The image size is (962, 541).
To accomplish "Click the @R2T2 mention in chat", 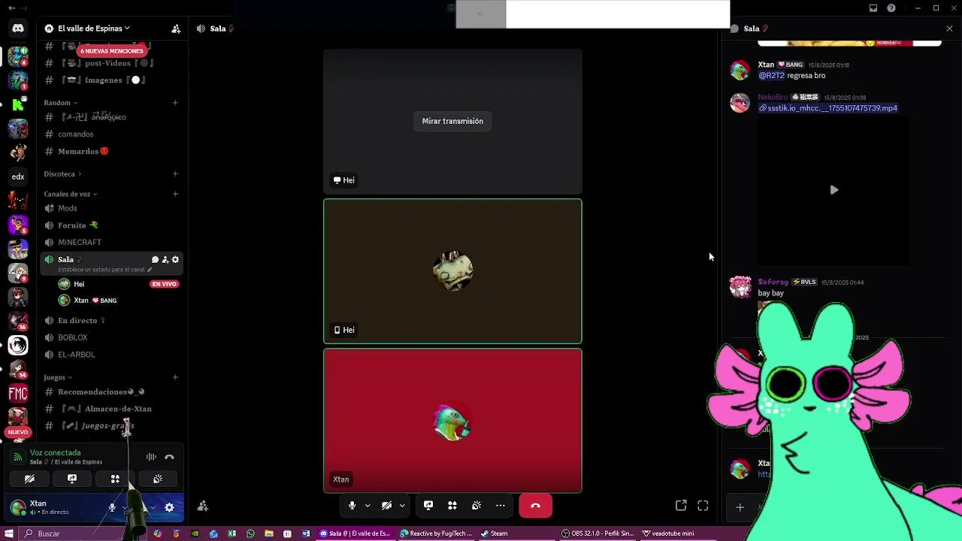I will (771, 76).
